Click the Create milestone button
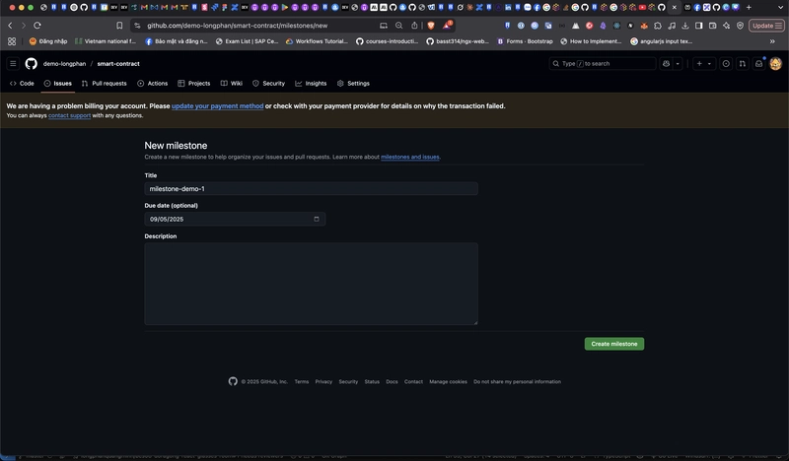 [x=613, y=344]
